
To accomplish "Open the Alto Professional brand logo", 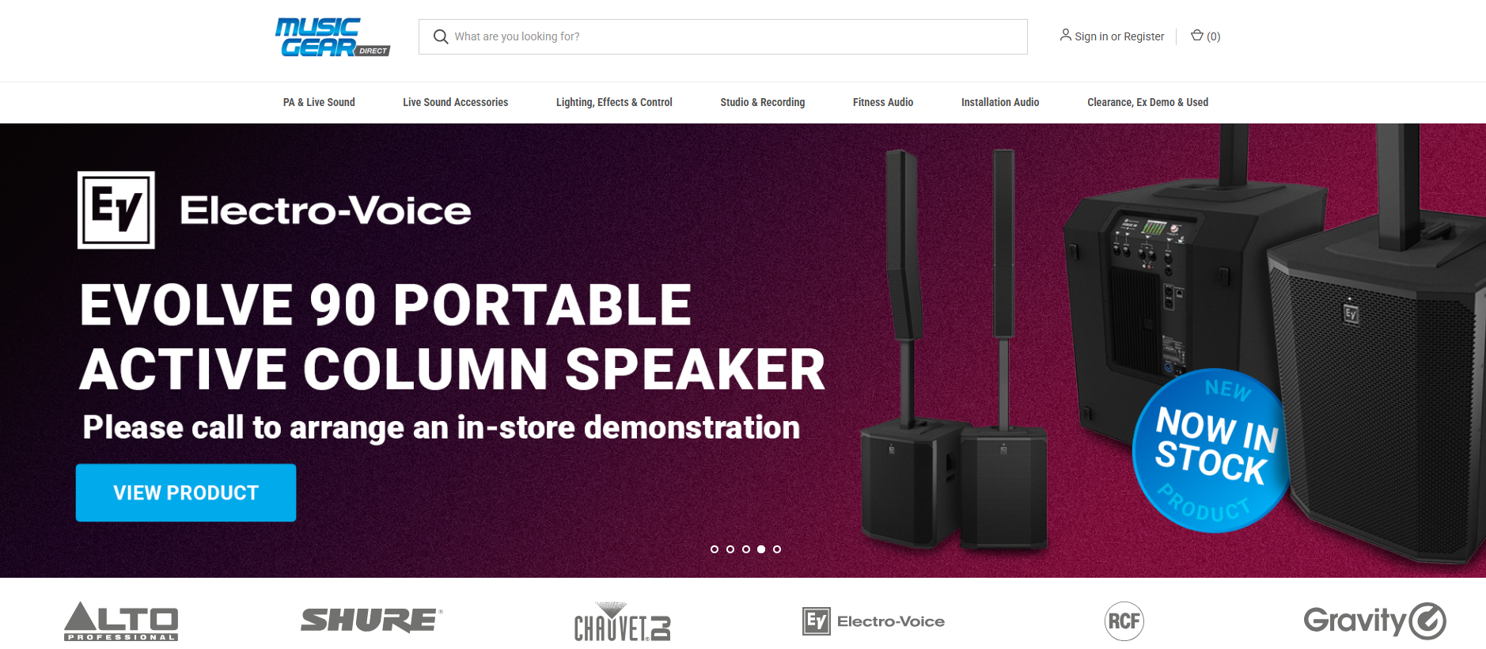I will click(x=121, y=621).
